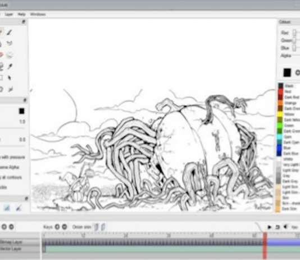Click the large black current-colour swatch in Colours panel
The image size is (300, 260).
[287, 73]
